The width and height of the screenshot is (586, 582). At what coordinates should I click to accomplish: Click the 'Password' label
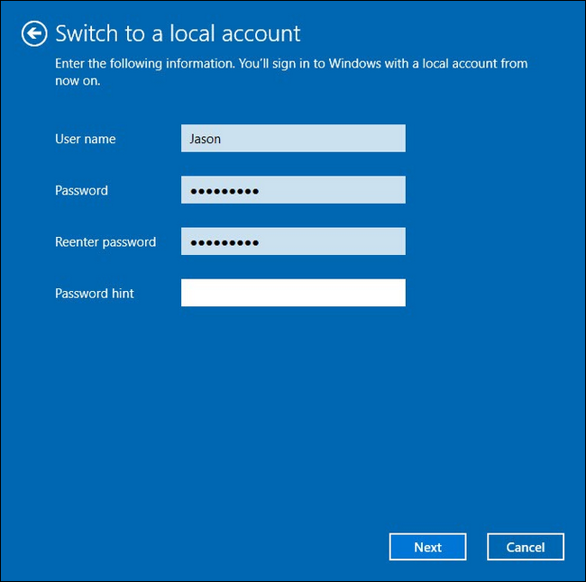(81, 190)
